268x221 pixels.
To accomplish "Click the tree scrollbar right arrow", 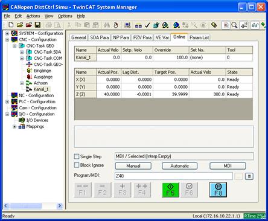I will (60, 206).
